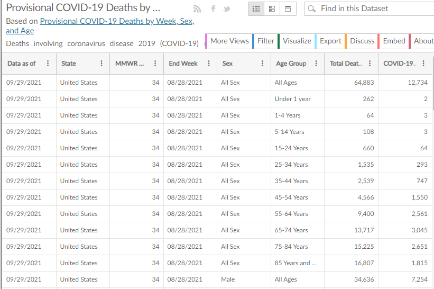The width and height of the screenshot is (434, 289).
Task: Click the magnifier search icon
Action: pyautogui.click(x=312, y=9)
